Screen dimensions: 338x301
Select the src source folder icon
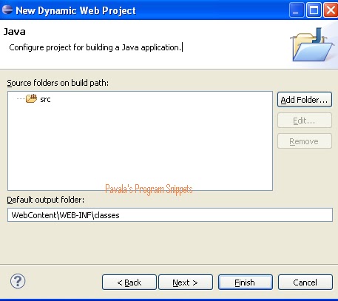(31, 99)
